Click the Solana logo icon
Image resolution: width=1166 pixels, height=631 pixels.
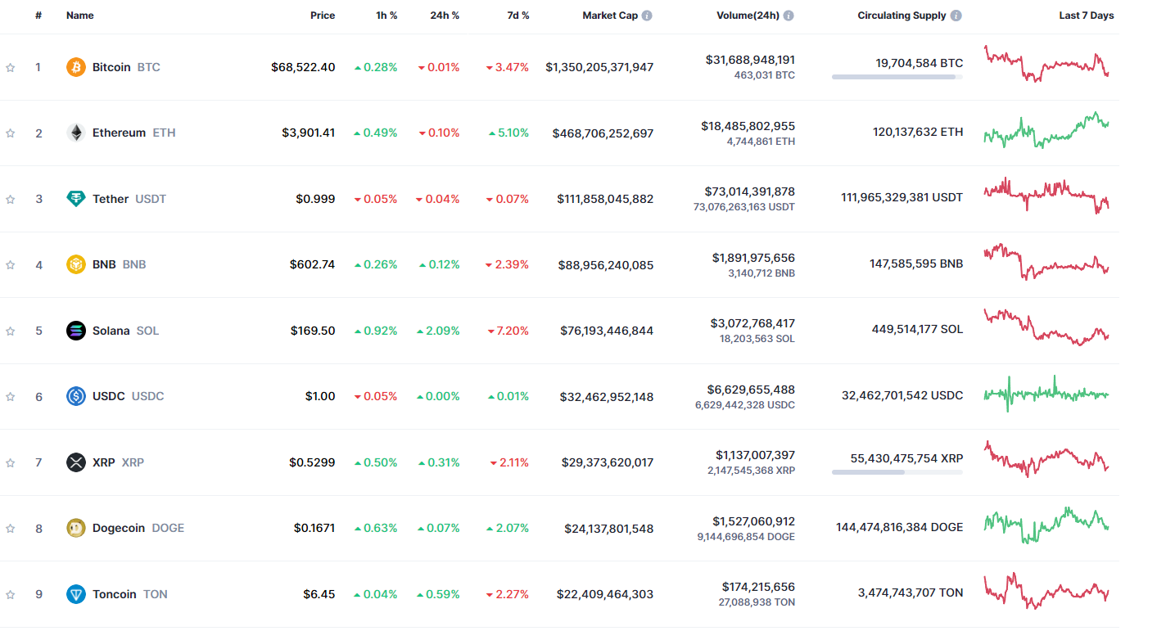coord(75,331)
